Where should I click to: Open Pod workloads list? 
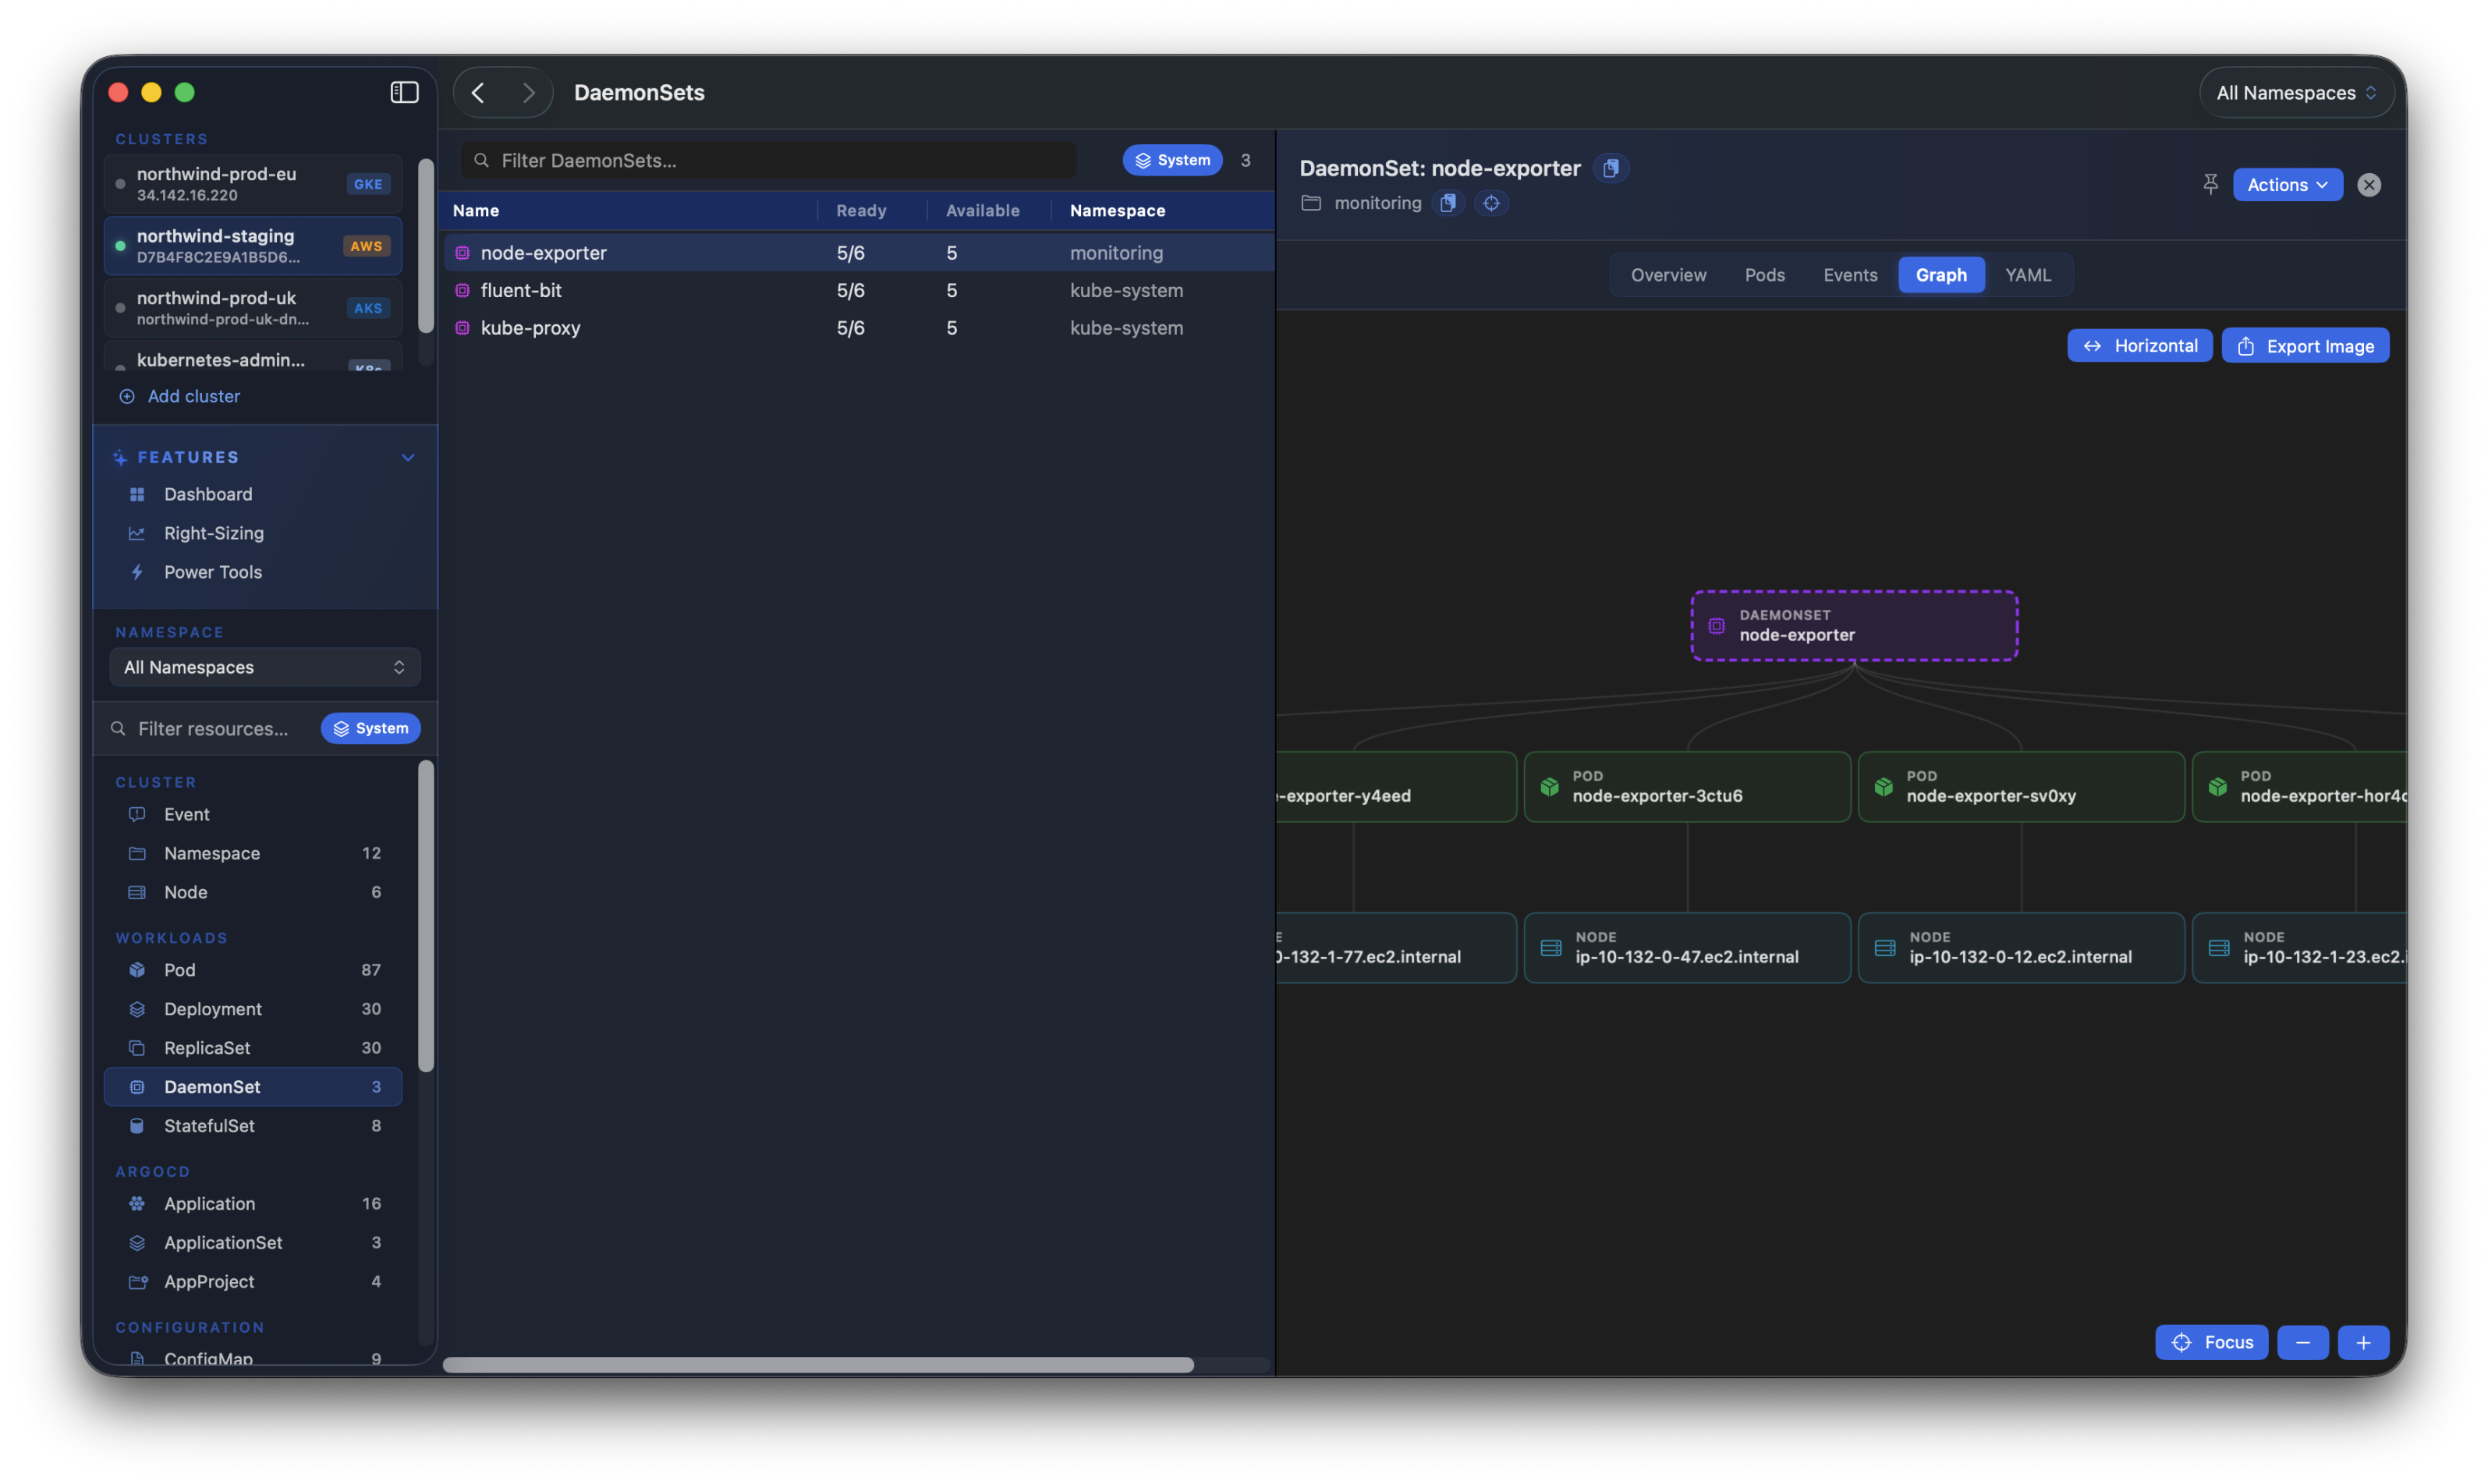(x=252, y=970)
